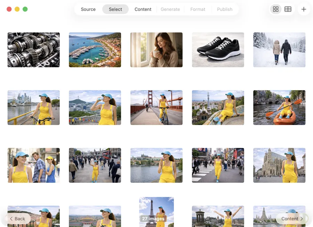Select the orange kayak paddling photo
The height and width of the screenshot is (227, 313).
279,108
